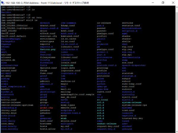Screen dimensions: 178x133
Task: Click the anacrontab file name
Action: tap(8, 68)
